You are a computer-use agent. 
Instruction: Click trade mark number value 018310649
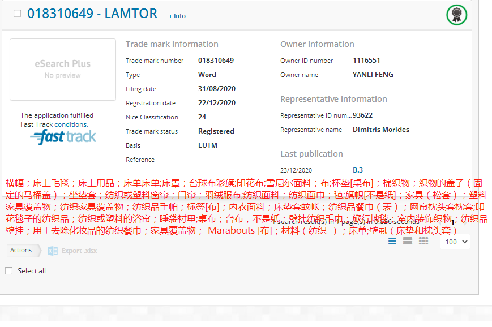(x=216, y=61)
